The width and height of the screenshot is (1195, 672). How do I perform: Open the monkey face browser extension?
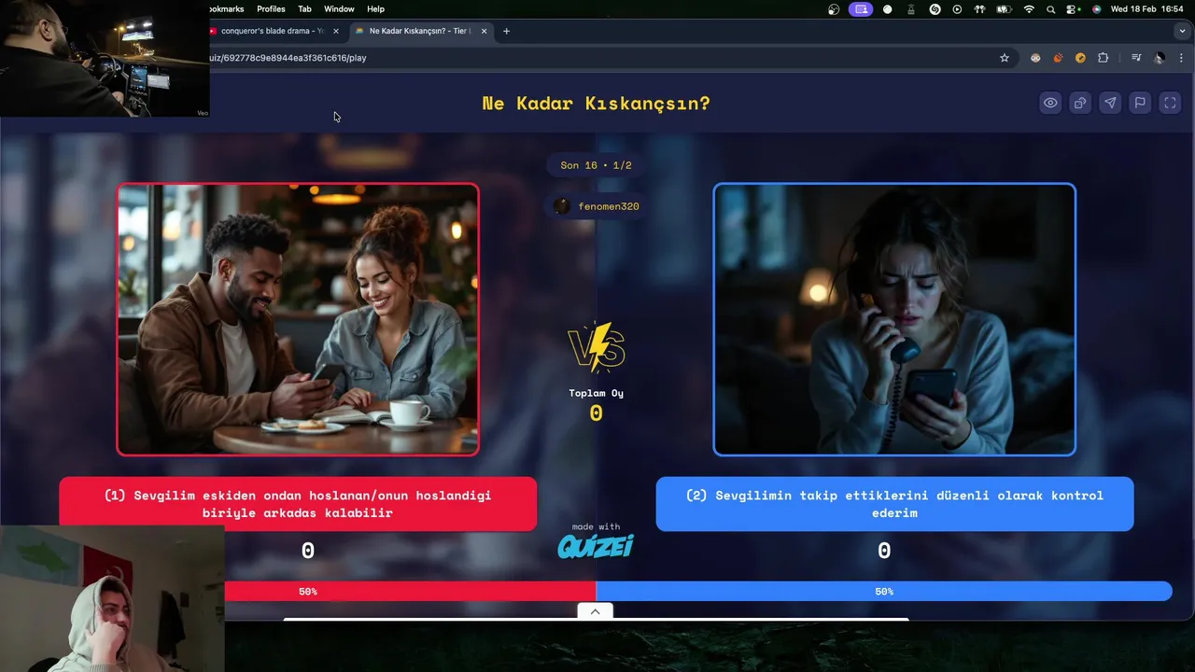1035,58
